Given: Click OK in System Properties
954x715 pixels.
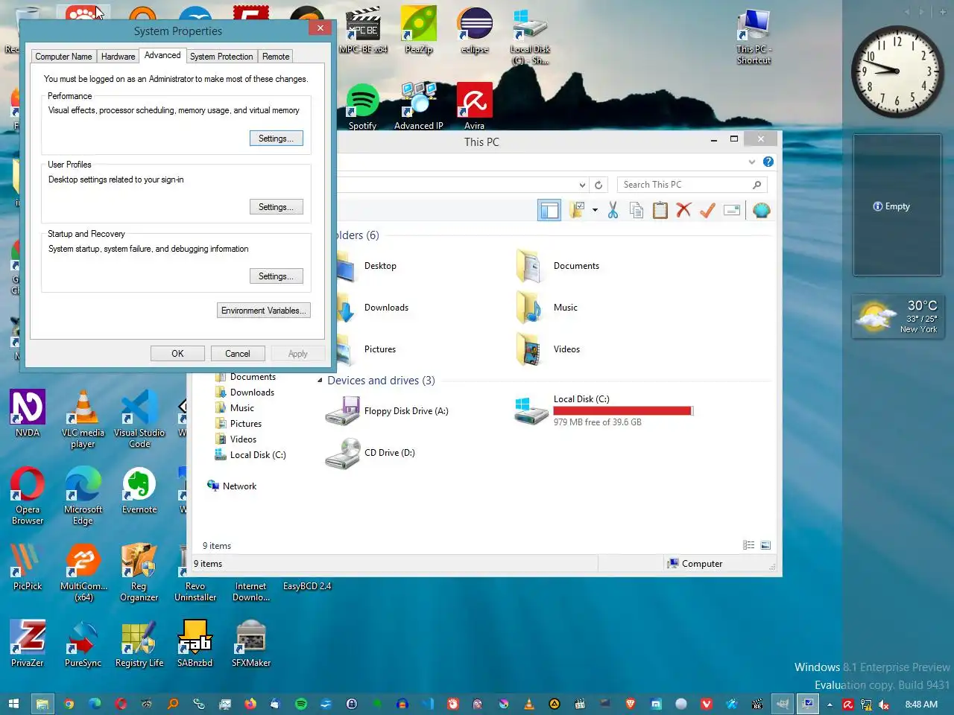Looking at the screenshot, I should (177, 354).
